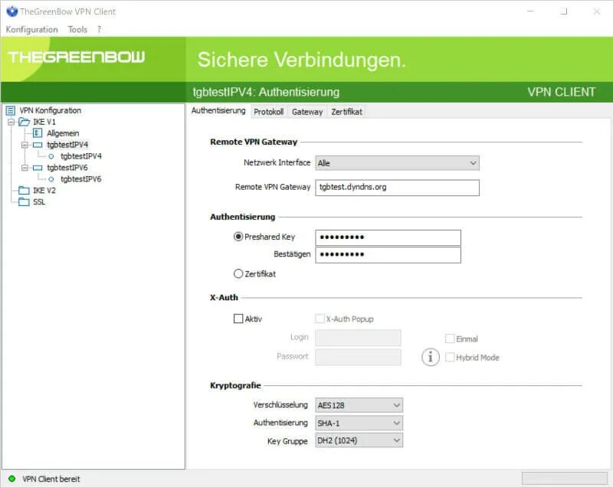This screenshot has height=488, width=613.
Task: Select Allgemein in the tree
Action: 63,133
